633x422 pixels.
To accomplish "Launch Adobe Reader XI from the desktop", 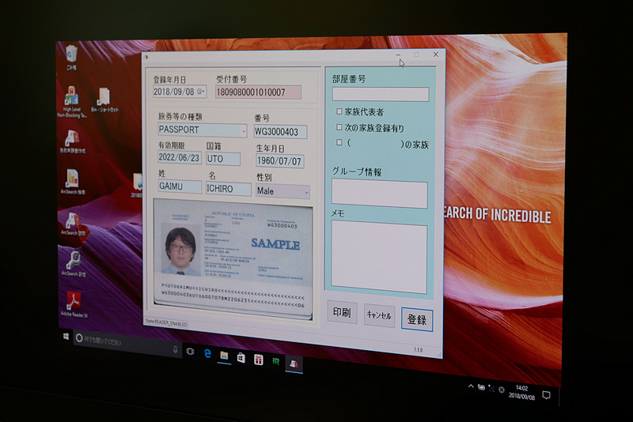I will pos(74,305).
